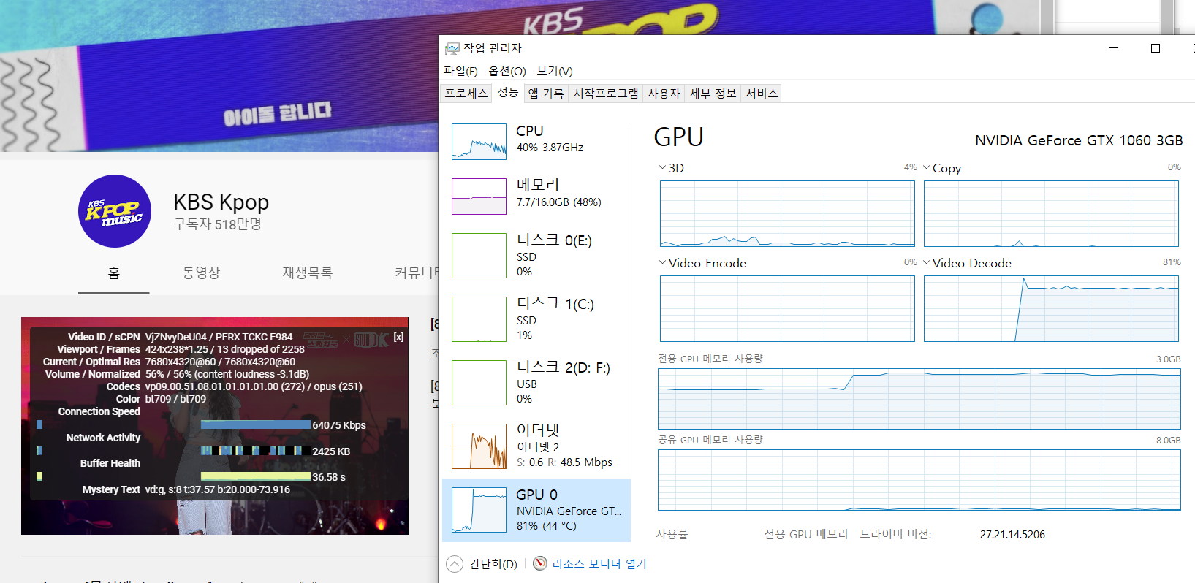
Task: Click the 36.58 s buffer health value
Action: [329, 477]
